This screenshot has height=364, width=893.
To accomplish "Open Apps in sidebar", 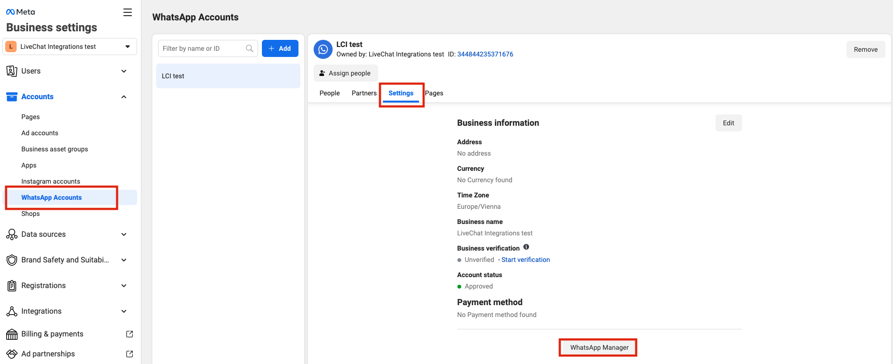I will click(x=29, y=165).
